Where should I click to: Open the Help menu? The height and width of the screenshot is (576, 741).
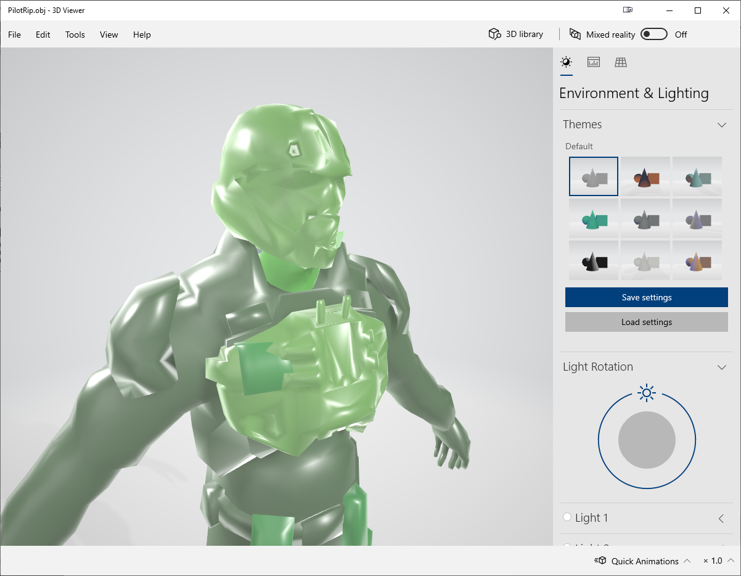pyautogui.click(x=142, y=35)
